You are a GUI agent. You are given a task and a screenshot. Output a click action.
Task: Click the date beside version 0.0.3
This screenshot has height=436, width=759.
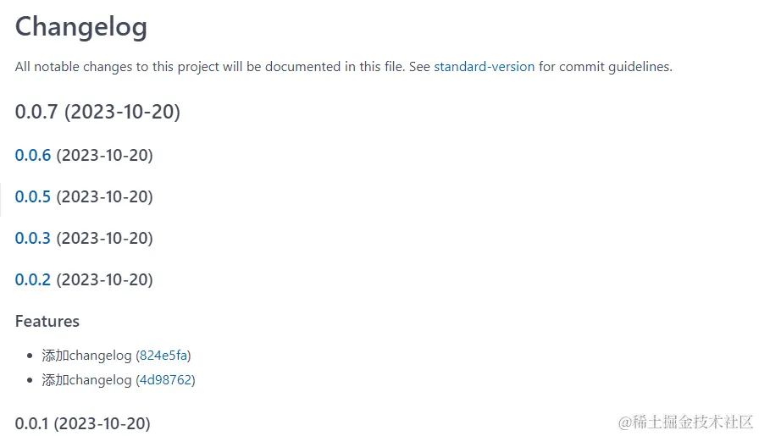105,238
